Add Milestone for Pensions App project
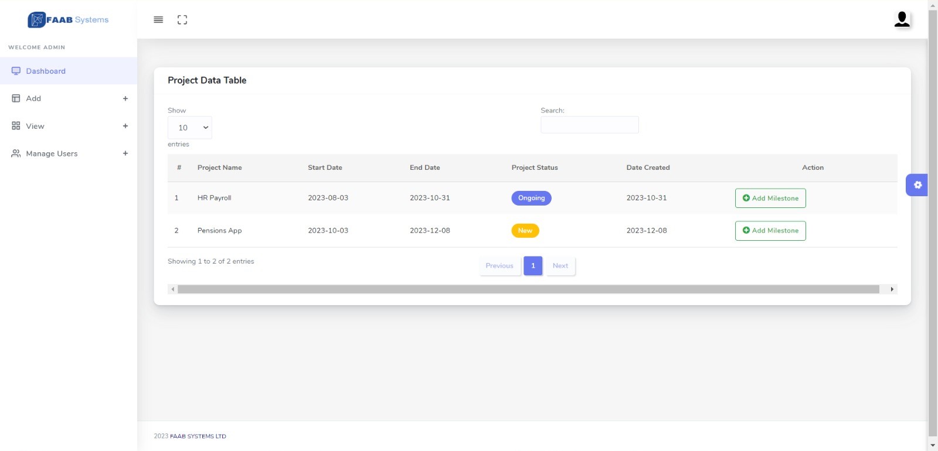The image size is (938, 451). (x=770, y=231)
